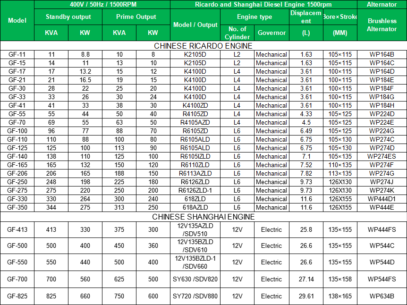Click the K4100ZD engine model cell

click(195, 105)
